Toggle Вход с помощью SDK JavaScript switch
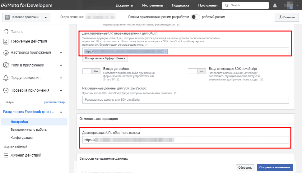This screenshot has width=302, height=173. pos(197,71)
